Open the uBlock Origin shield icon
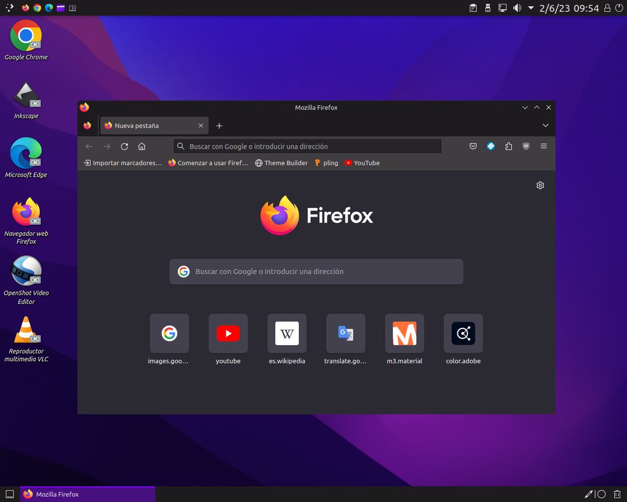Image resolution: width=627 pixels, height=502 pixels. [526, 146]
